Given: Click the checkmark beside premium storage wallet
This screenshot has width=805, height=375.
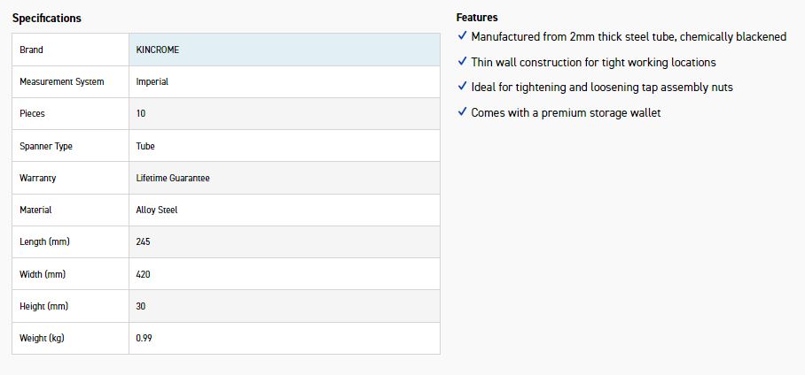Looking at the screenshot, I should tap(462, 111).
